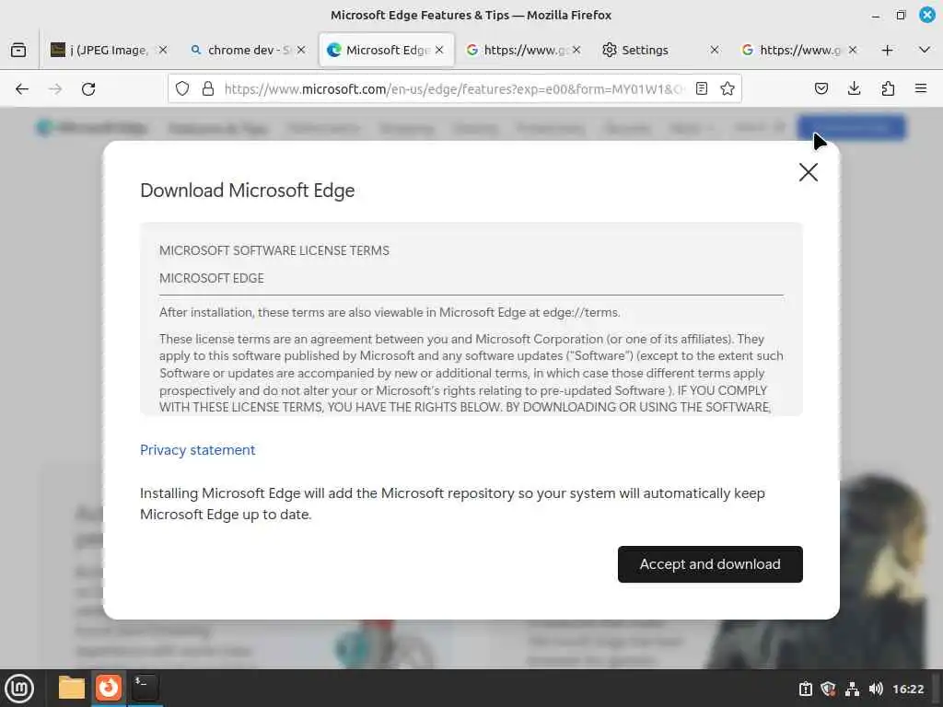The image size is (943, 707).
Task: Open the volume control tray icon
Action: tap(876, 689)
